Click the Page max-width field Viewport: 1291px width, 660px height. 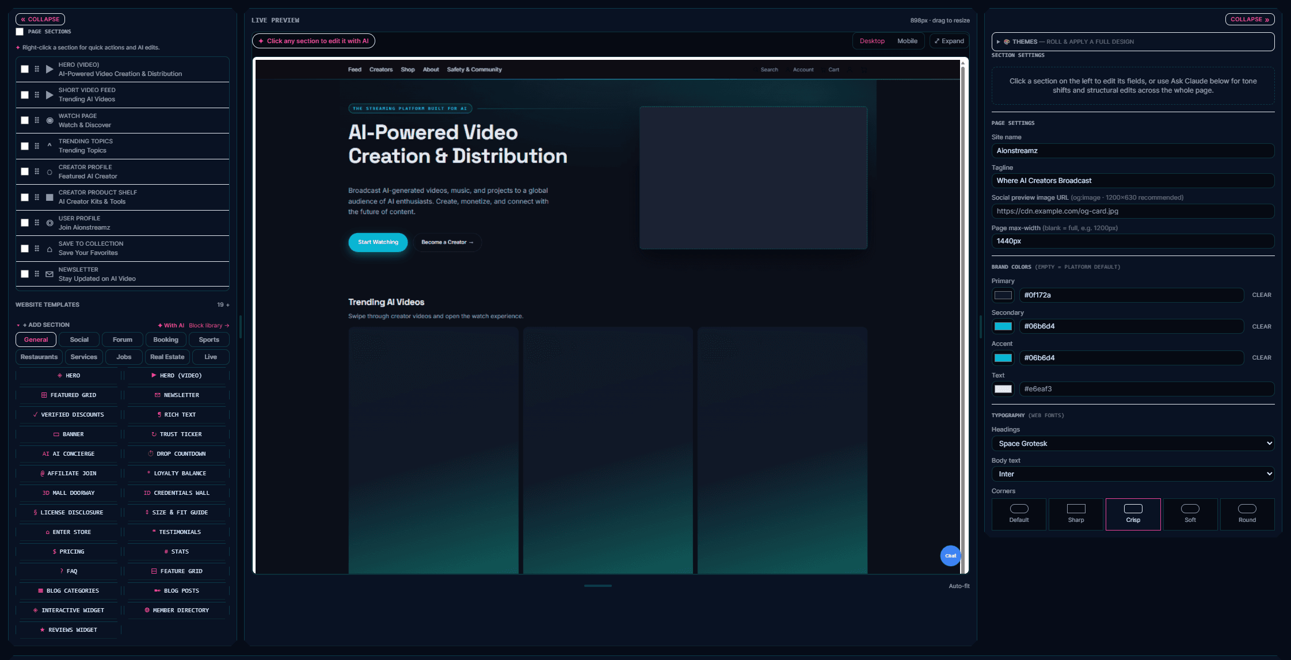1133,241
